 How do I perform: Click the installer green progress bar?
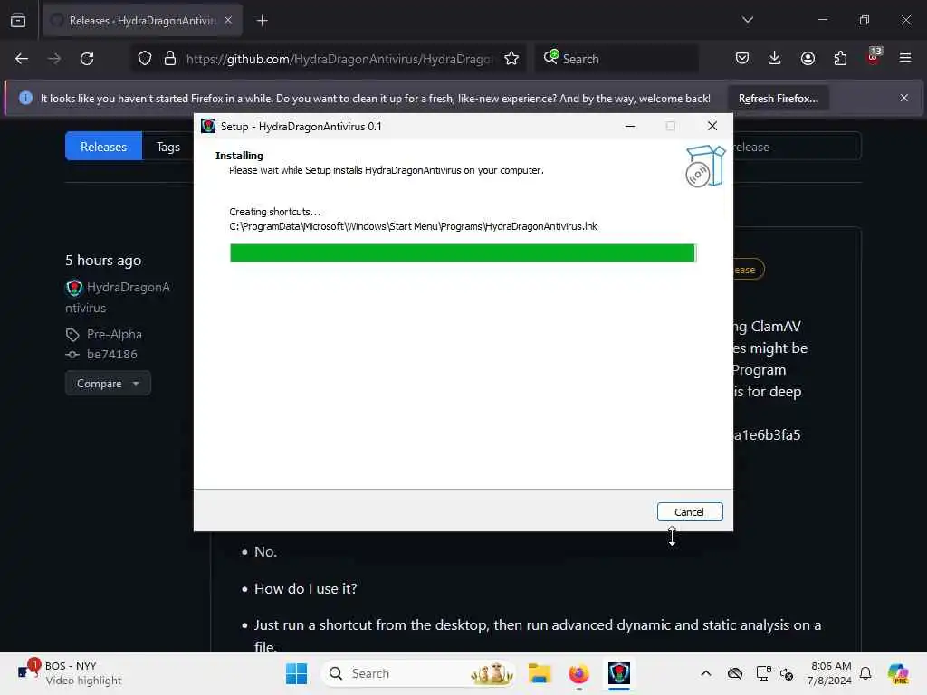pos(463,253)
